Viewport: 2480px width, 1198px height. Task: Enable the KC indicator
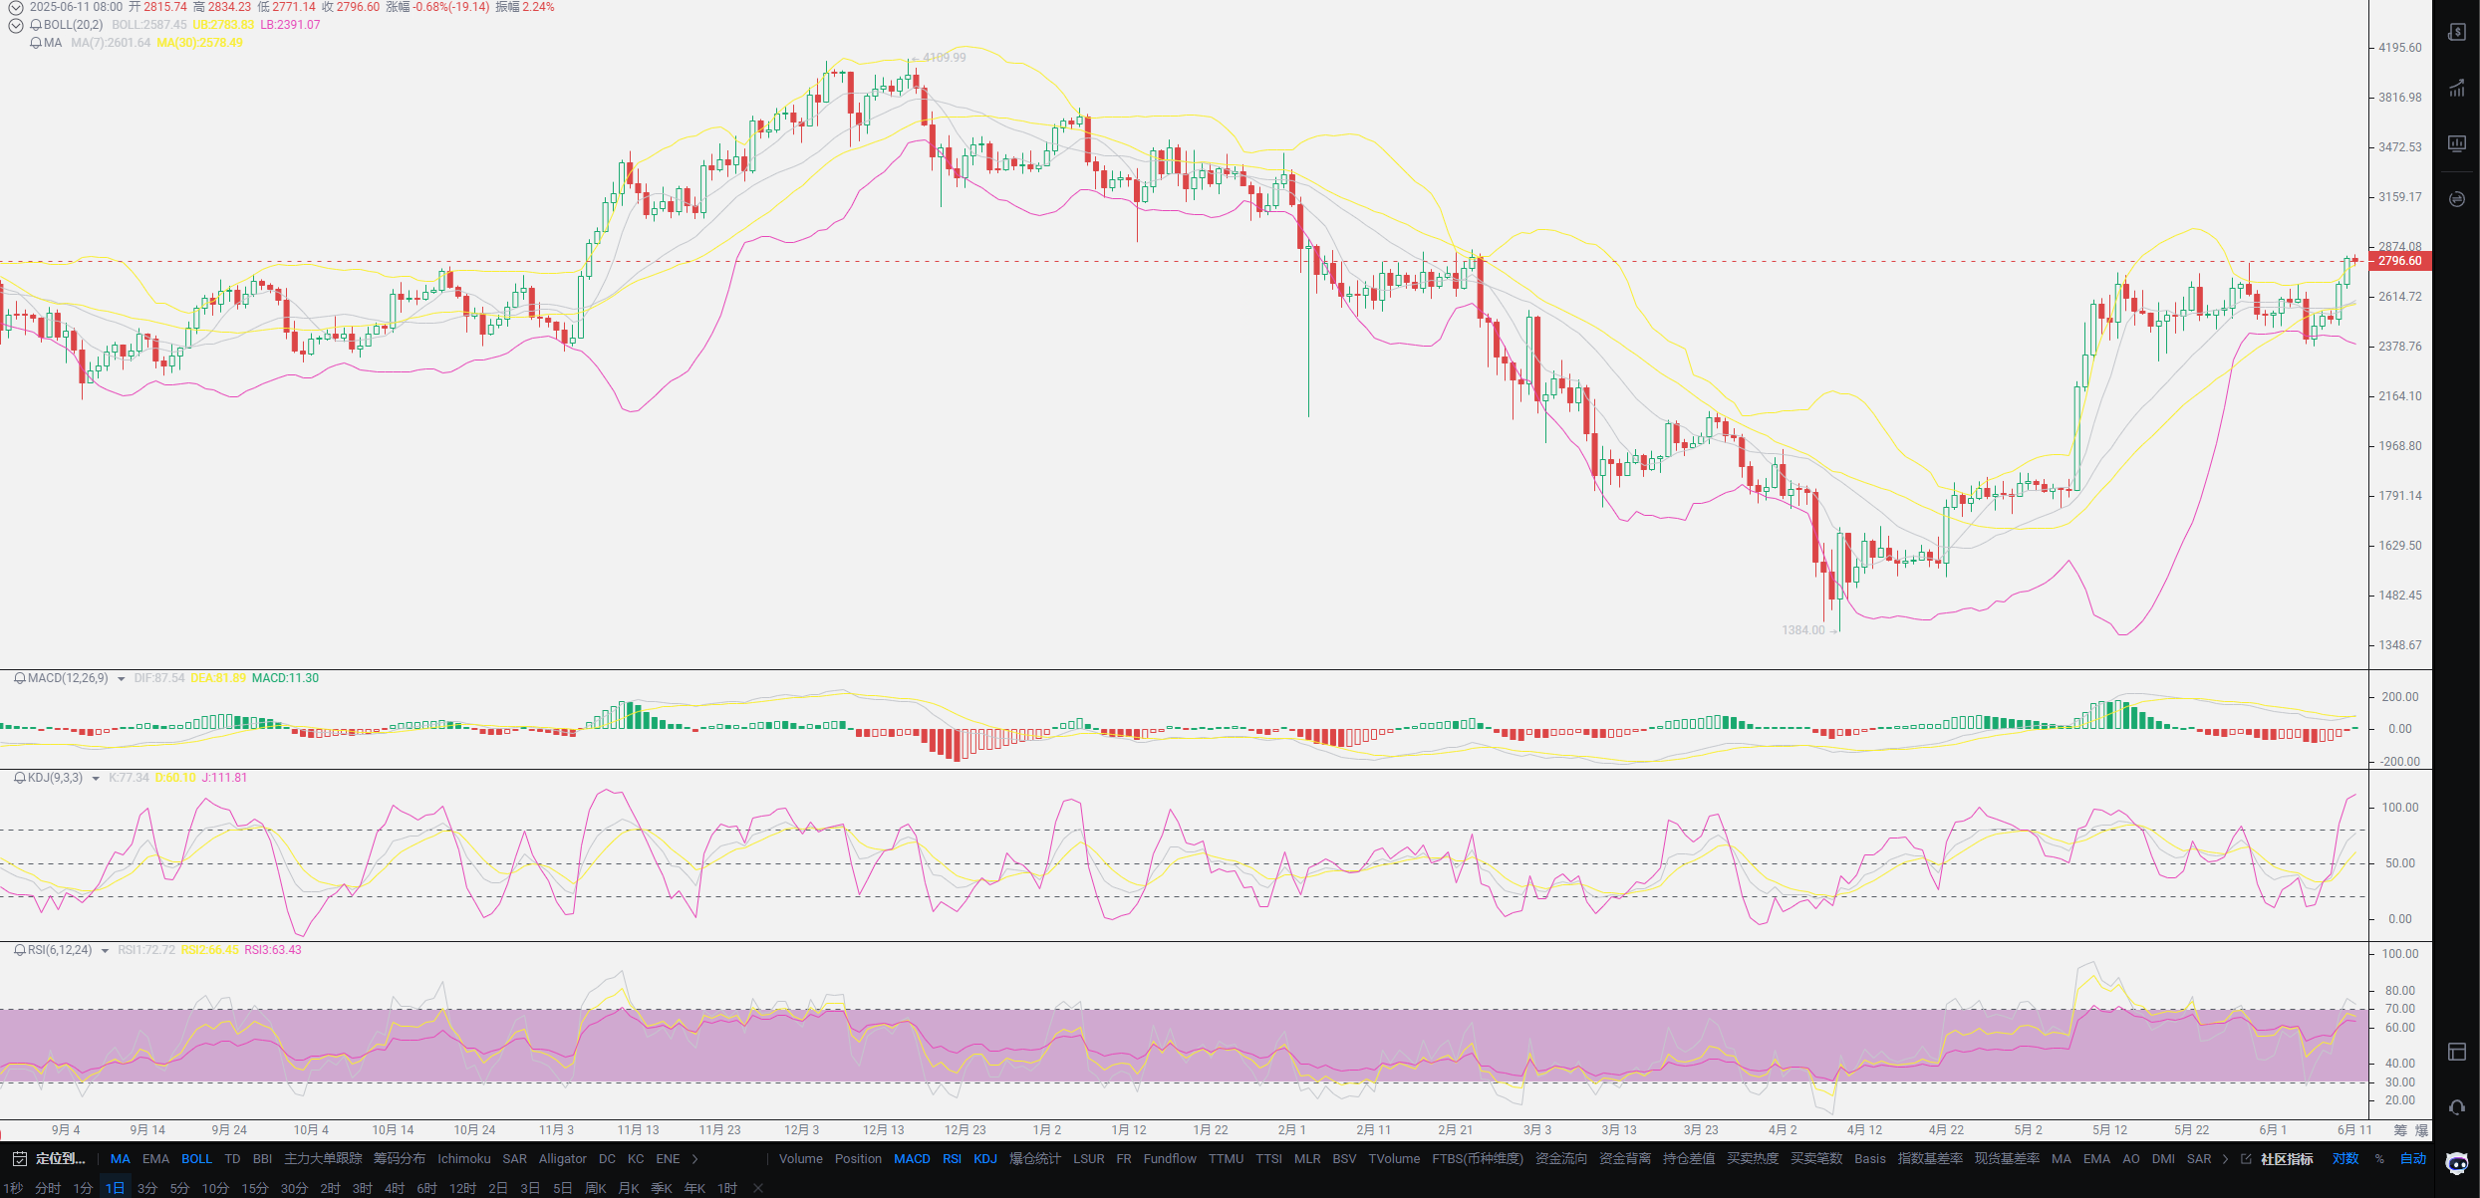click(x=636, y=1159)
